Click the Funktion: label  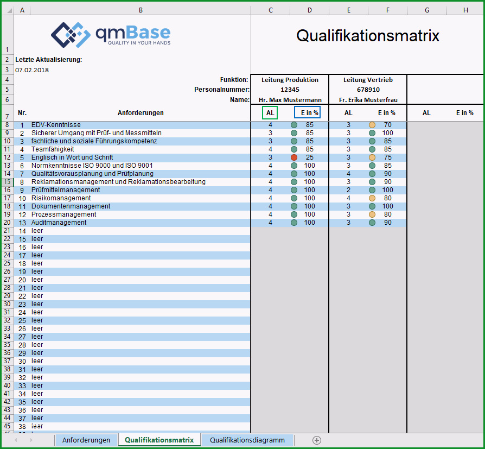pos(234,80)
